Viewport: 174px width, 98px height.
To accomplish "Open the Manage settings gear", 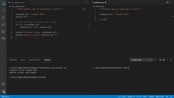I will tap(3, 91).
